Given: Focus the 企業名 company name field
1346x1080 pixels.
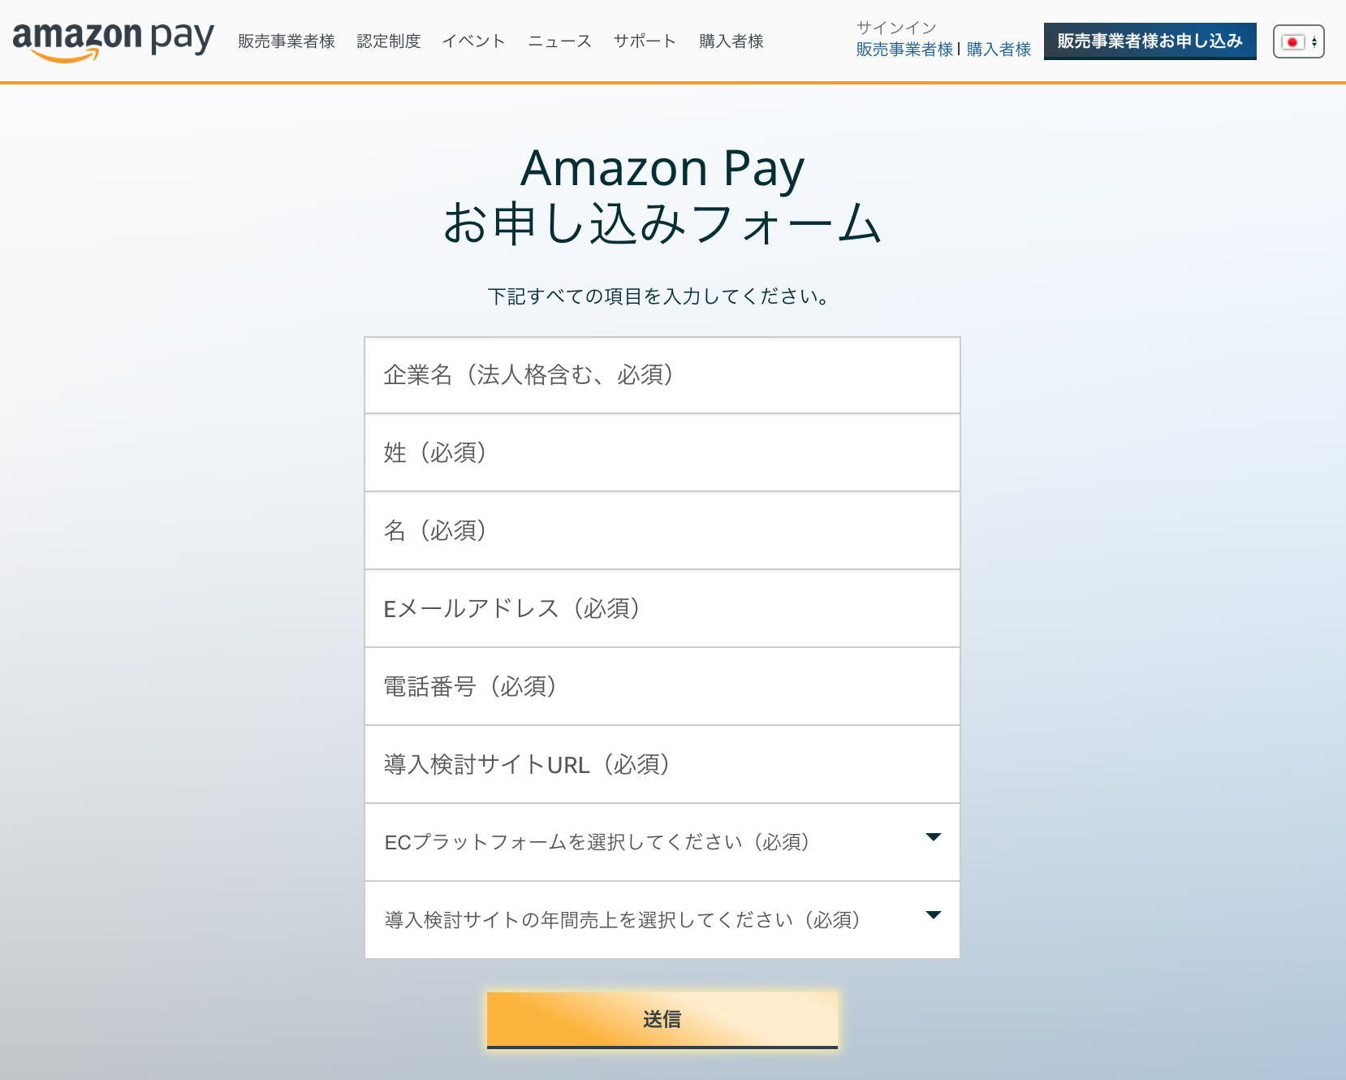Looking at the screenshot, I should pyautogui.click(x=662, y=375).
